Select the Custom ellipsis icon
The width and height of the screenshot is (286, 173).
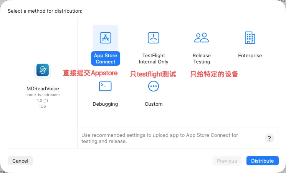[x=154, y=86]
